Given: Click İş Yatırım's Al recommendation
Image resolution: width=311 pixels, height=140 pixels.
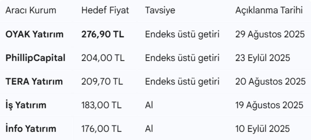Looking at the screenshot, I should (149, 105).
